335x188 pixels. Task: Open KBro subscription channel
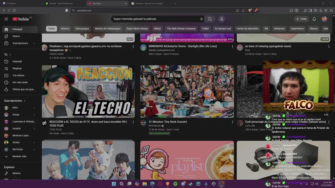(20, 108)
